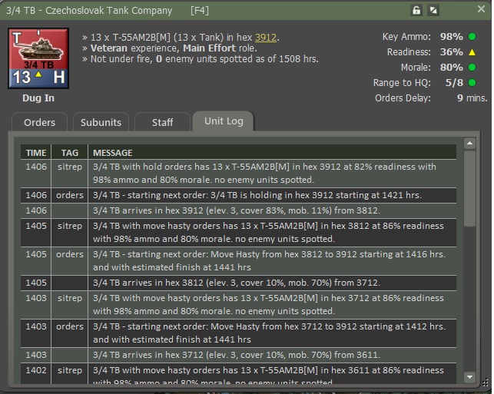Select the 1406 sitrep log row at 82% readiness
The height and width of the screenshot is (394, 494).
(238, 174)
